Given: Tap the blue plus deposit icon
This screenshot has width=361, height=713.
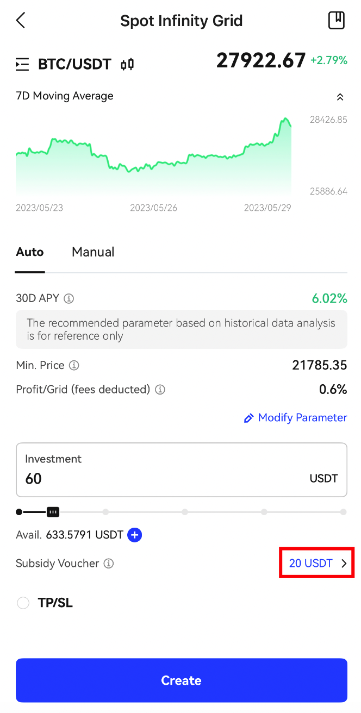Looking at the screenshot, I should coord(134,535).
